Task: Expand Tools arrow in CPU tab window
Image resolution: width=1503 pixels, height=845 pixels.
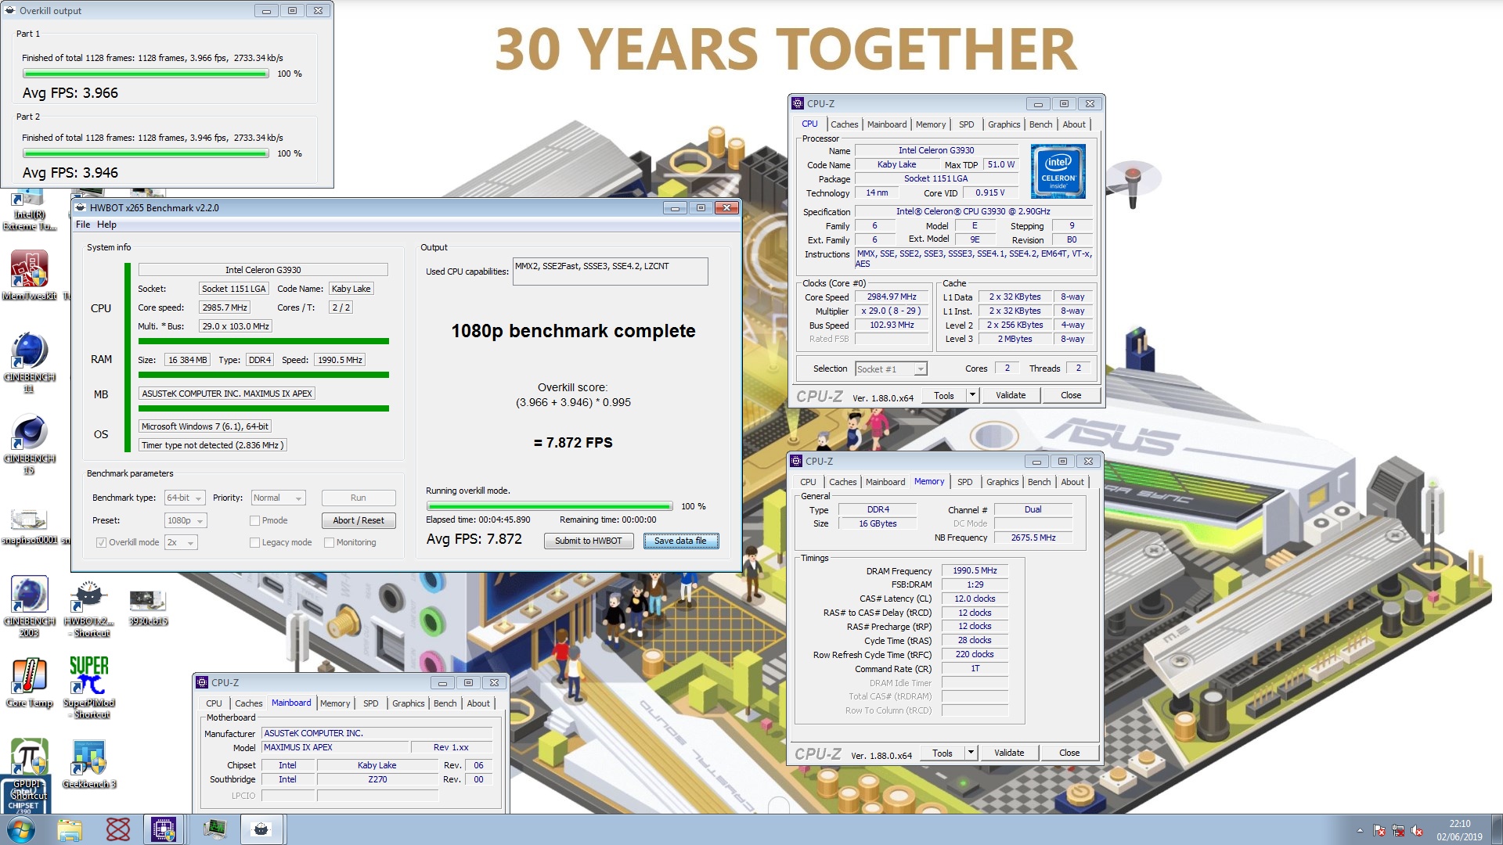Action: (972, 396)
